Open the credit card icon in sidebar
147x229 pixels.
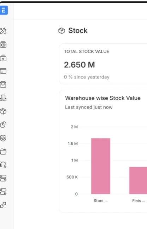coord(3,71)
